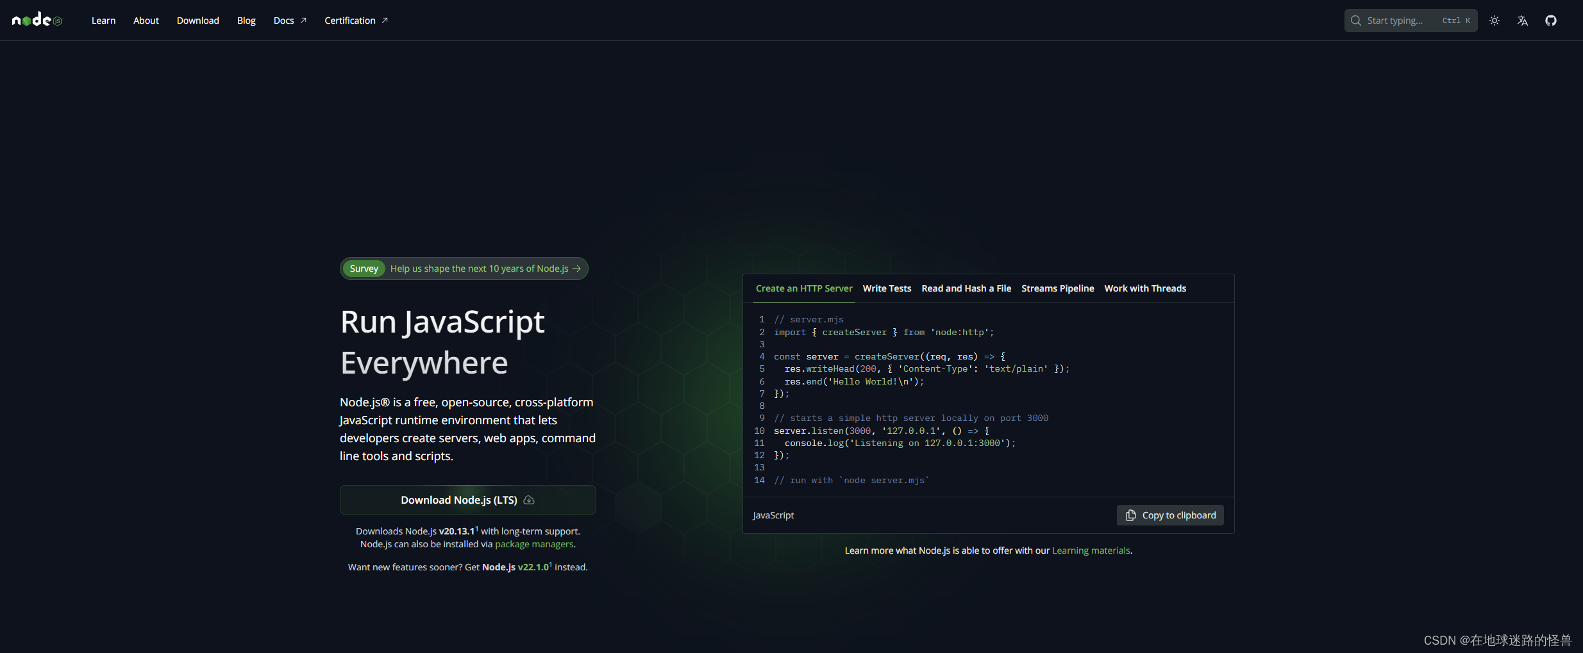Click the copy icon in clipboard button
The height and width of the screenshot is (653, 1583).
[1131, 515]
